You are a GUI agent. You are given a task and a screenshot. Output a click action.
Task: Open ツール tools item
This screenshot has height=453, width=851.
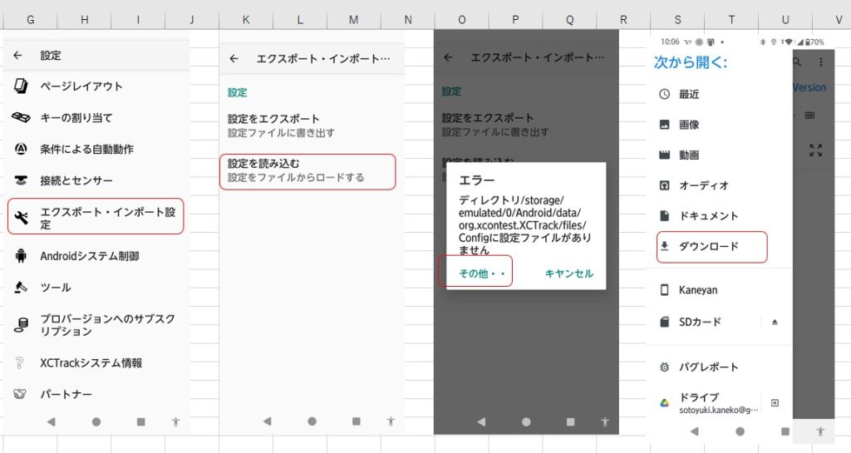coord(55,288)
